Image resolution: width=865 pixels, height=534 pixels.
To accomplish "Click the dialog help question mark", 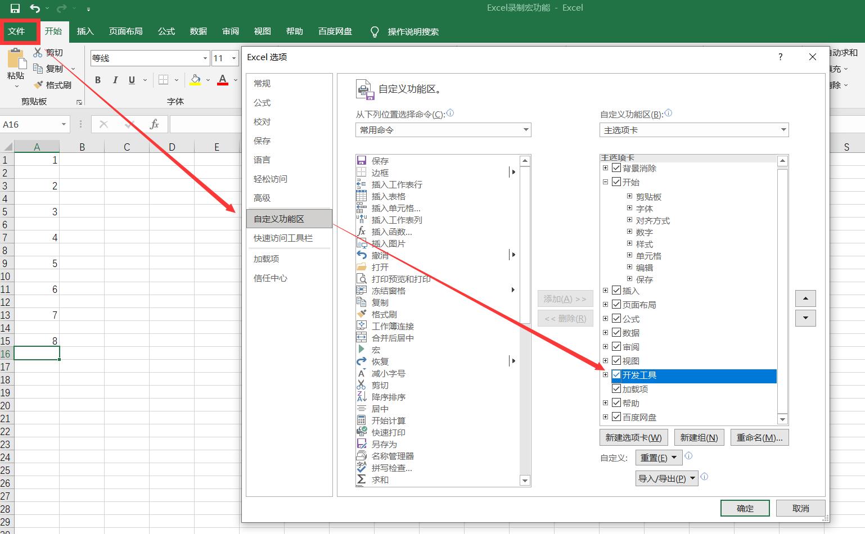I will tap(780, 57).
